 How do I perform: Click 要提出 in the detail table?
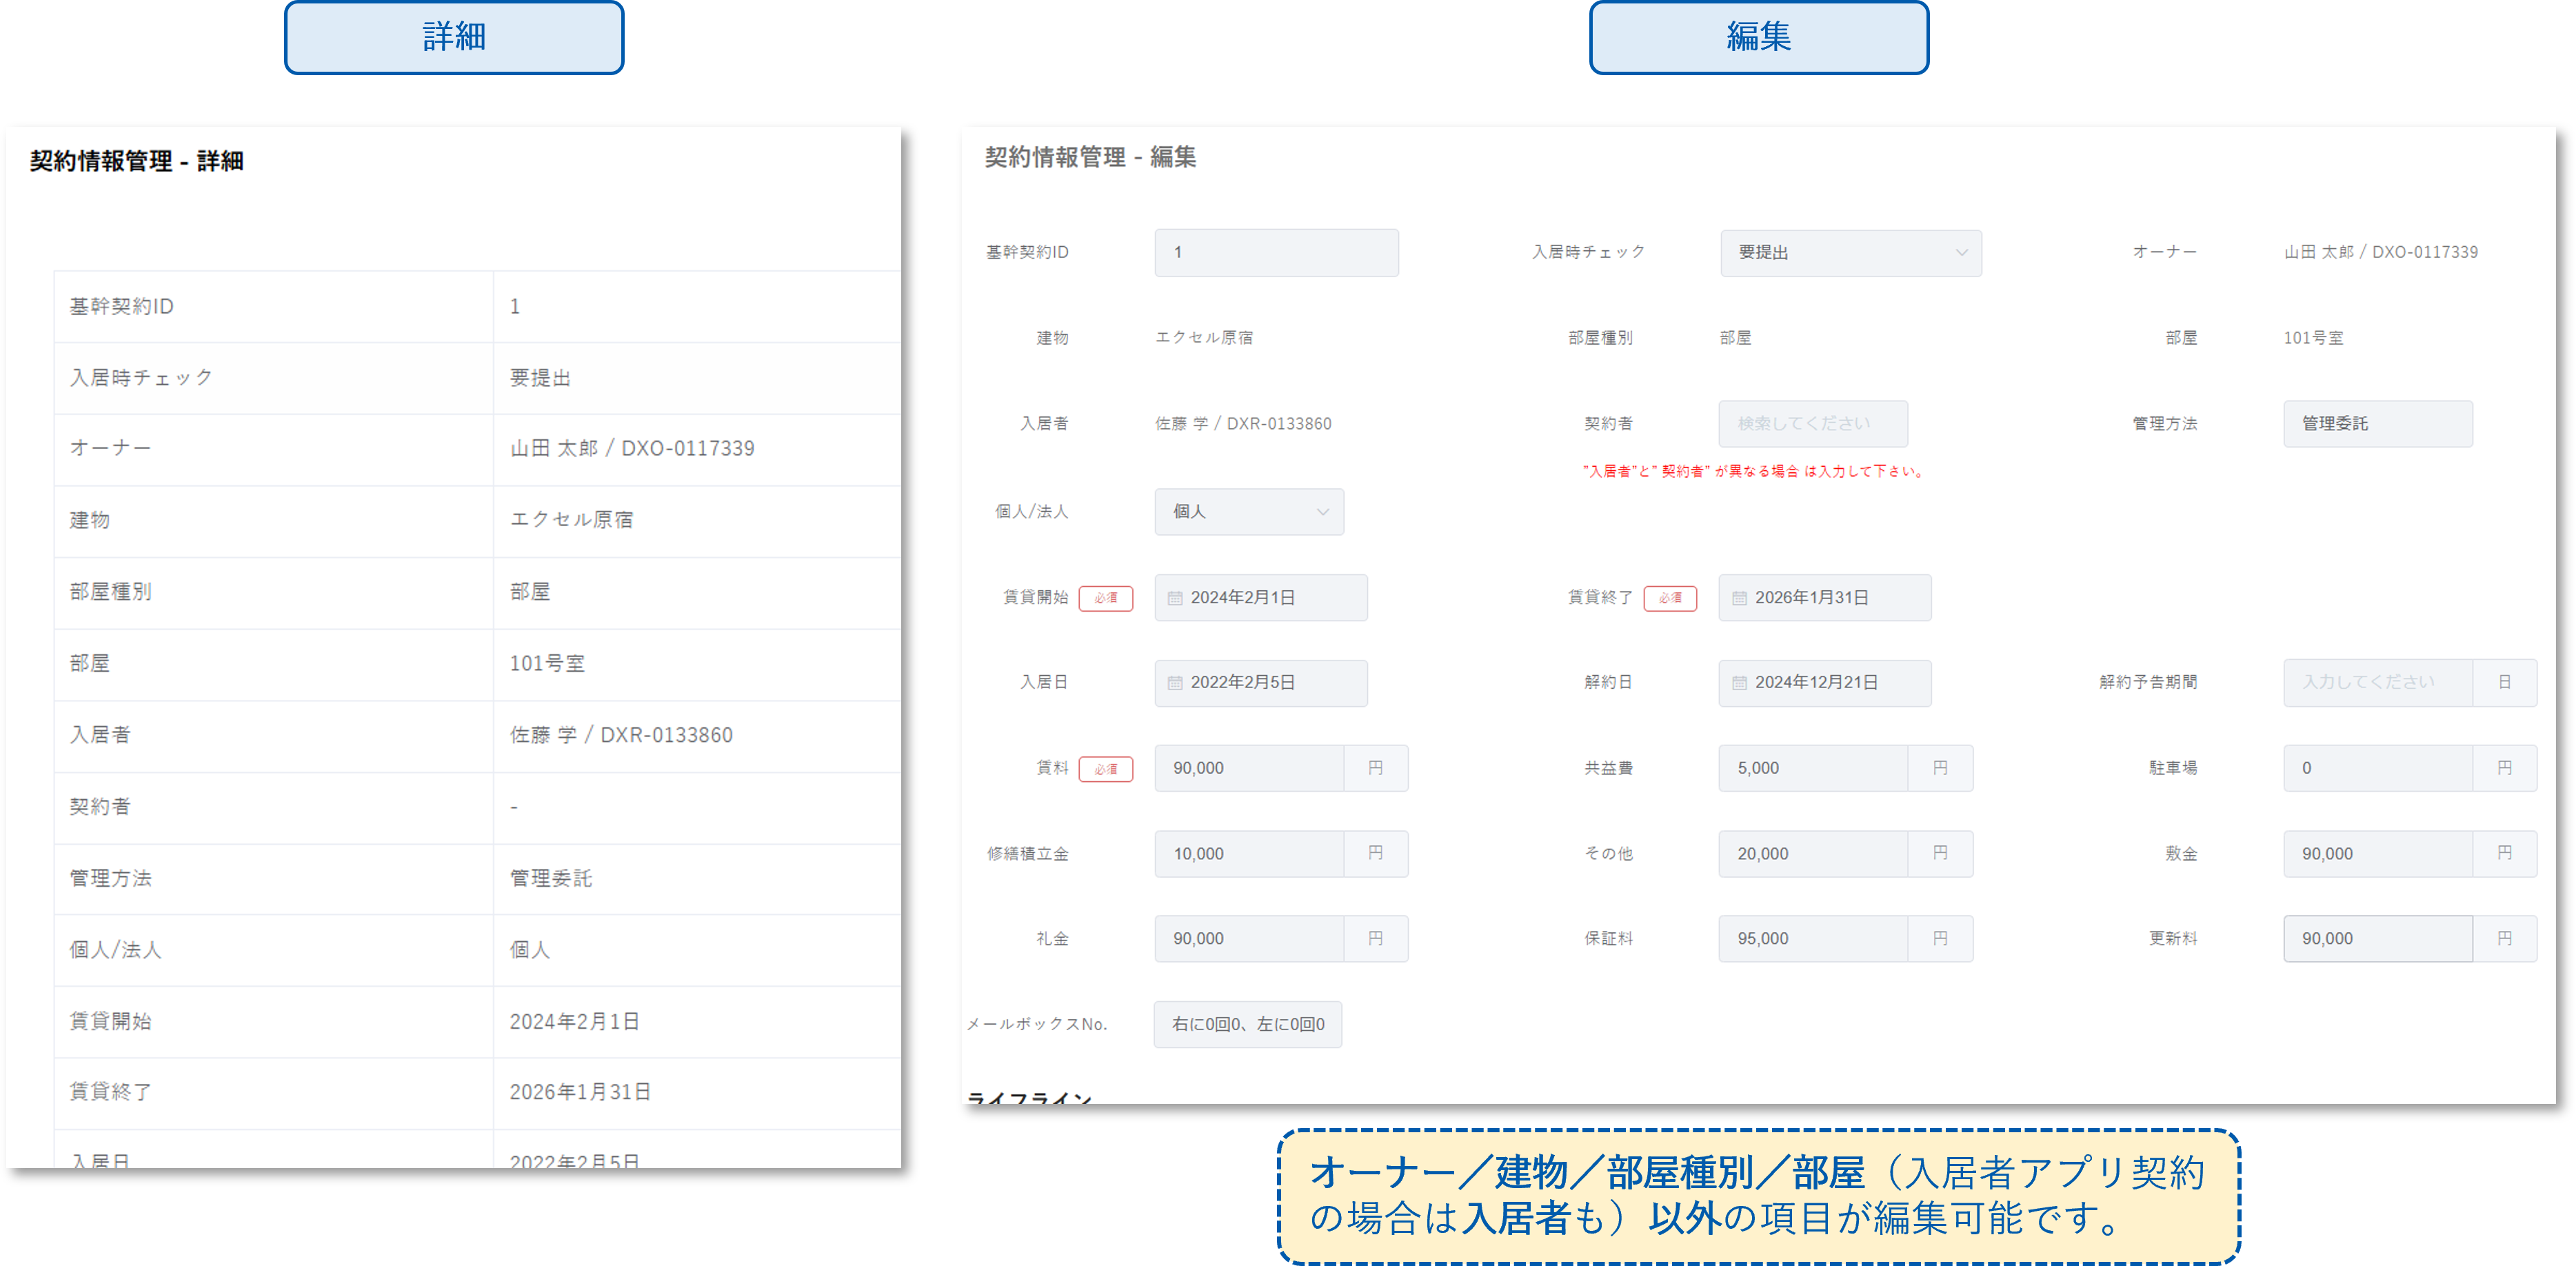[540, 378]
